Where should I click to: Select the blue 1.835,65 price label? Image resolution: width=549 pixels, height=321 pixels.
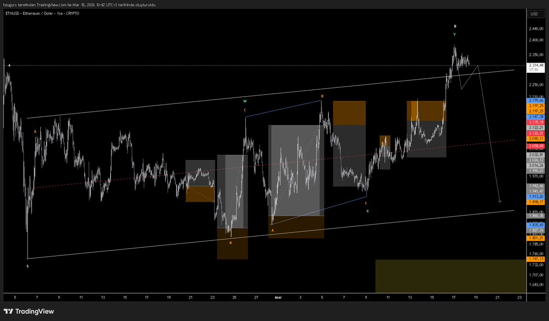tap(536, 225)
